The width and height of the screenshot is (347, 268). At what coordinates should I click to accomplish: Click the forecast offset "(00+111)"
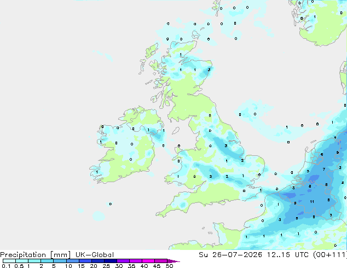pyautogui.click(x=330, y=255)
